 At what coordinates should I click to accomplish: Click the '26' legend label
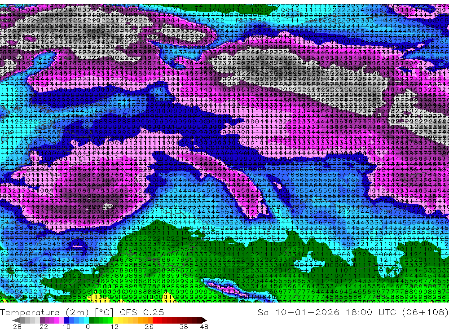[x=149, y=326]
